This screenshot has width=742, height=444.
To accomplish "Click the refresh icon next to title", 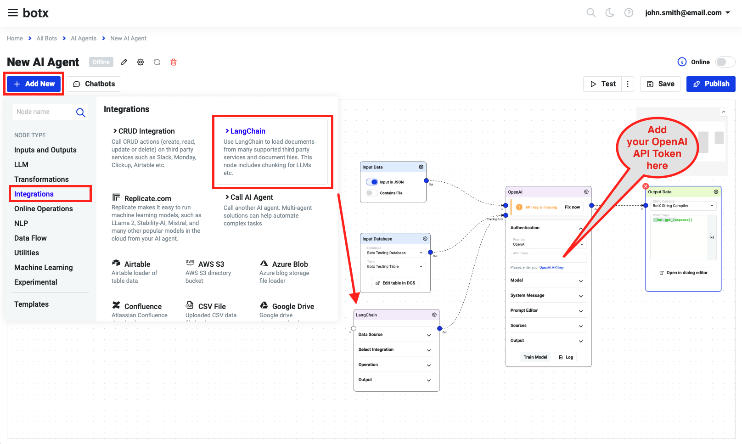I will 157,62.
